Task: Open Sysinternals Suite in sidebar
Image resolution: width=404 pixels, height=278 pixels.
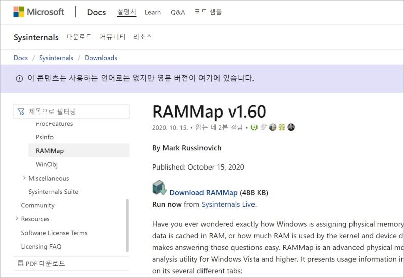Action: [54, 192]
